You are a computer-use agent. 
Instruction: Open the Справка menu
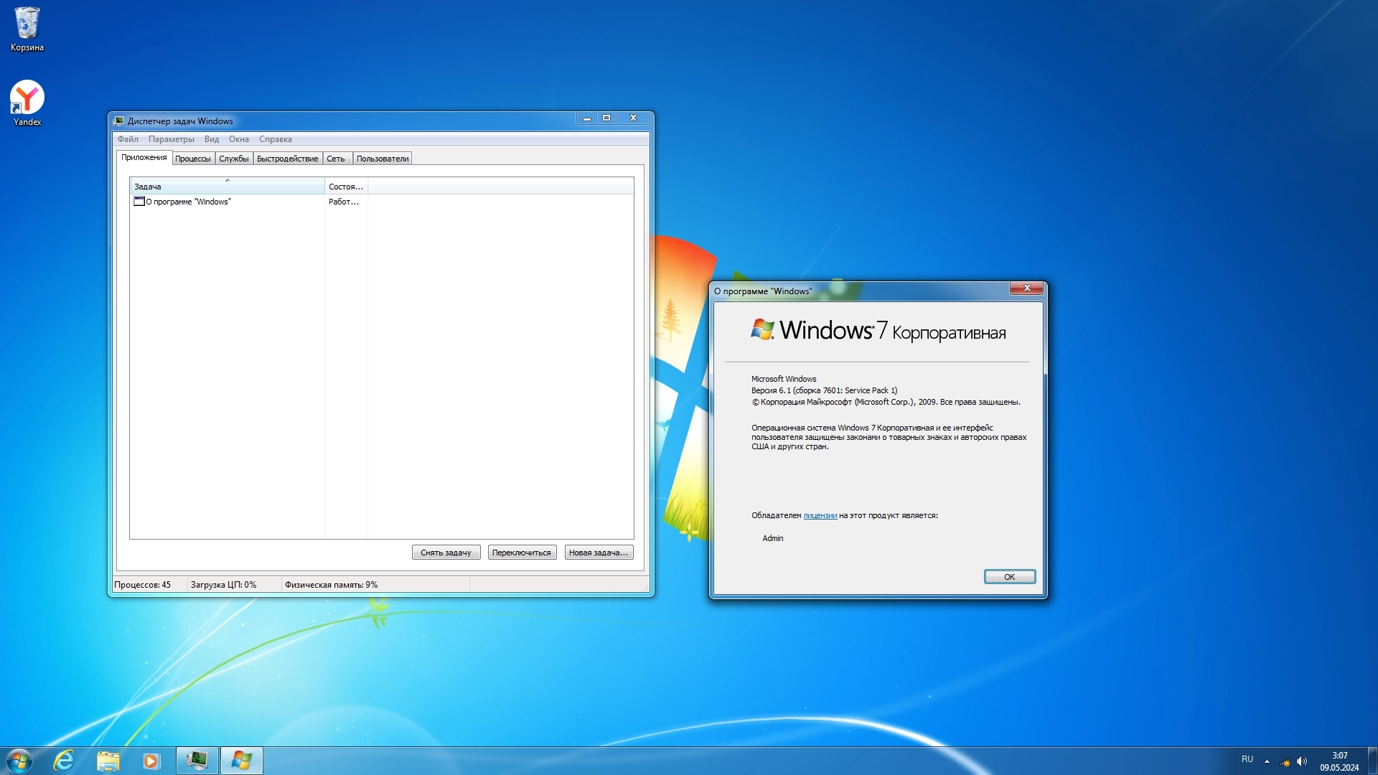[x=275, y=139]
